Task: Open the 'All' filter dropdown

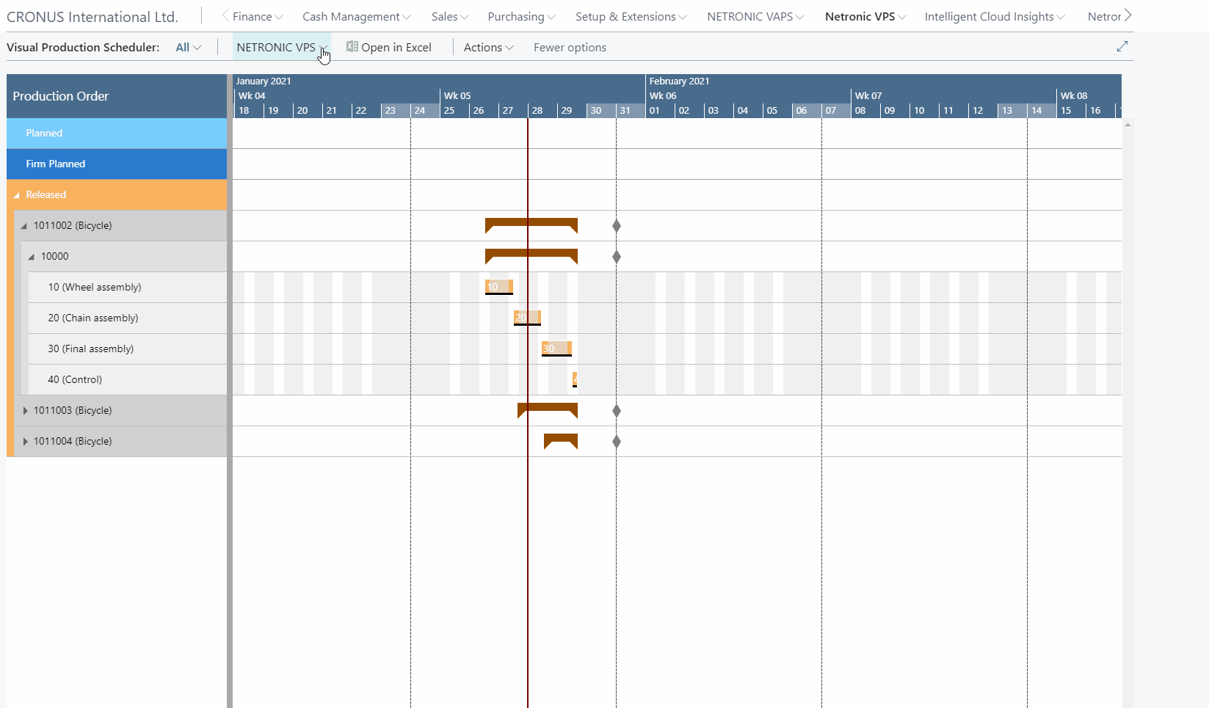Action: pyautogui.click(x=188, y=47)
